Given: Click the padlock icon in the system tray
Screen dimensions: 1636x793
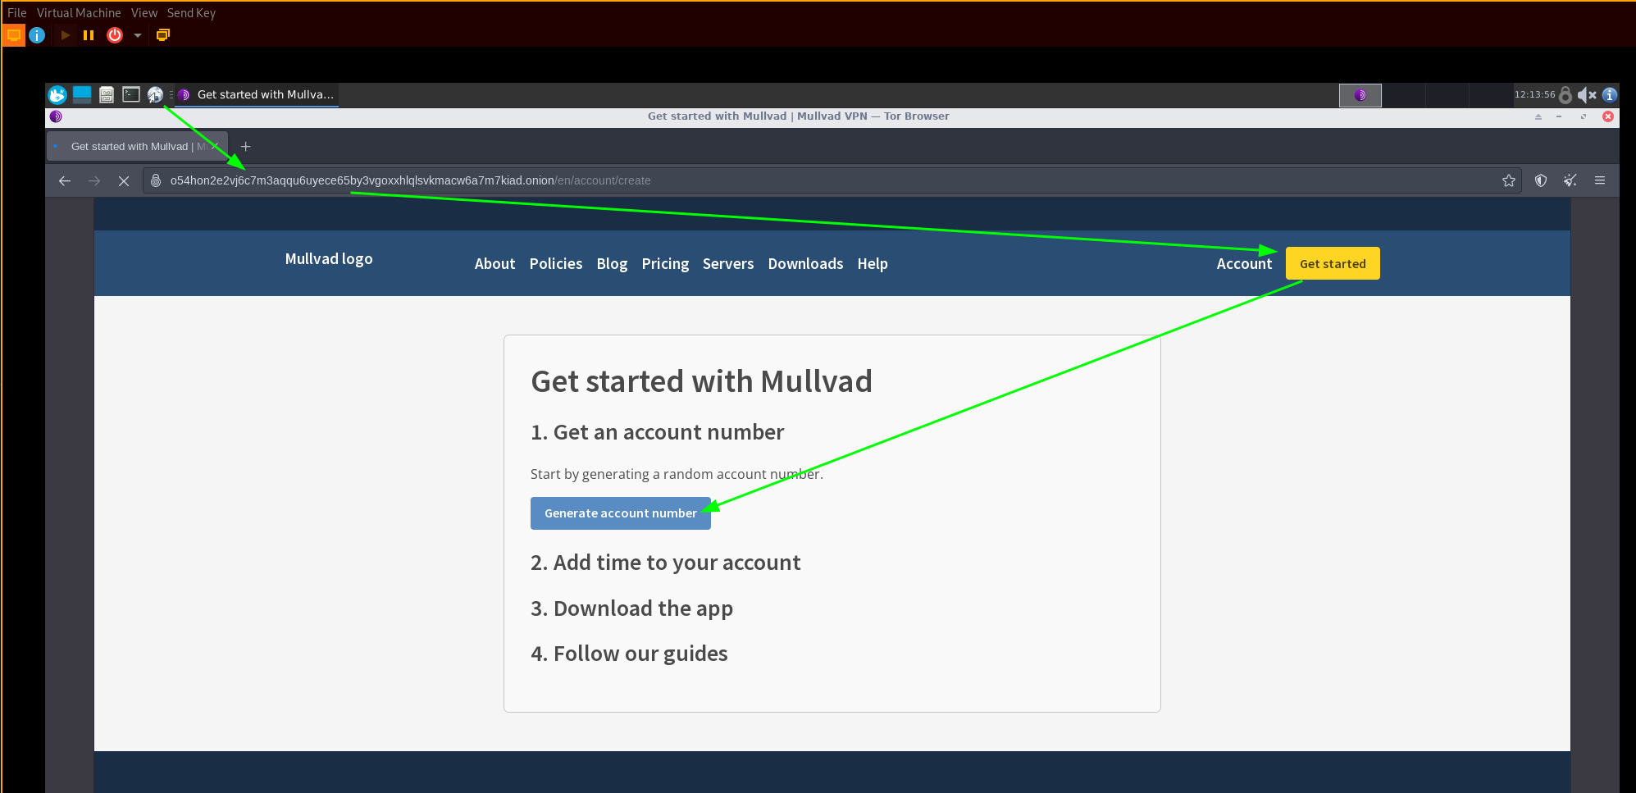Looking at the screenshot, I should (x=1565, y=95).
